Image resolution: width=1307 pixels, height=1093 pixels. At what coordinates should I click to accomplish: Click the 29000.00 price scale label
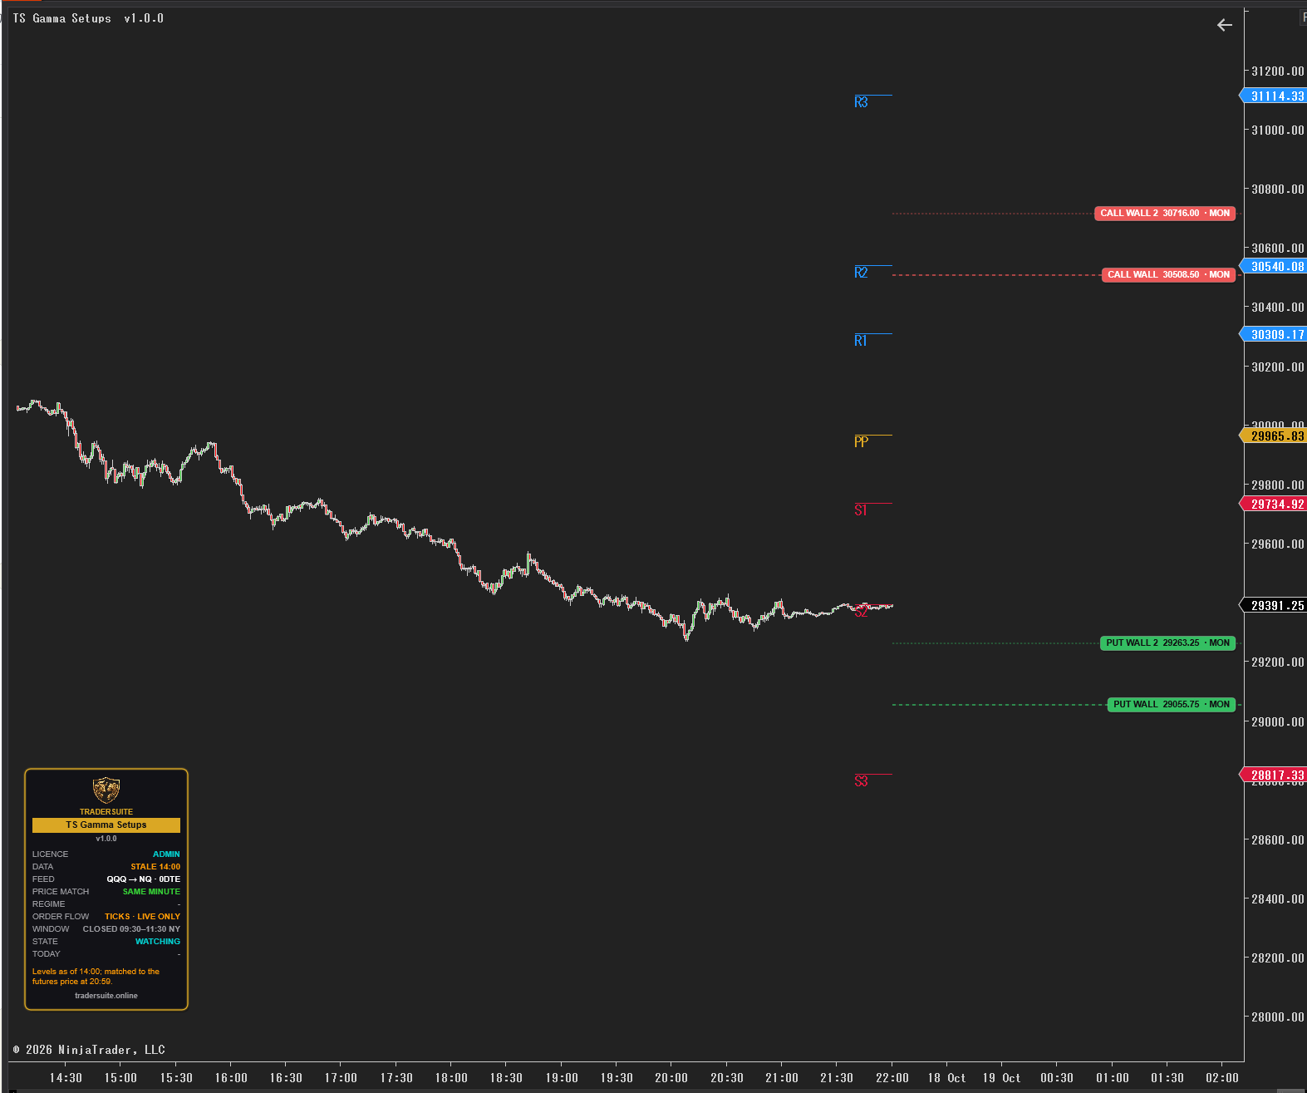coord(1278,722)
